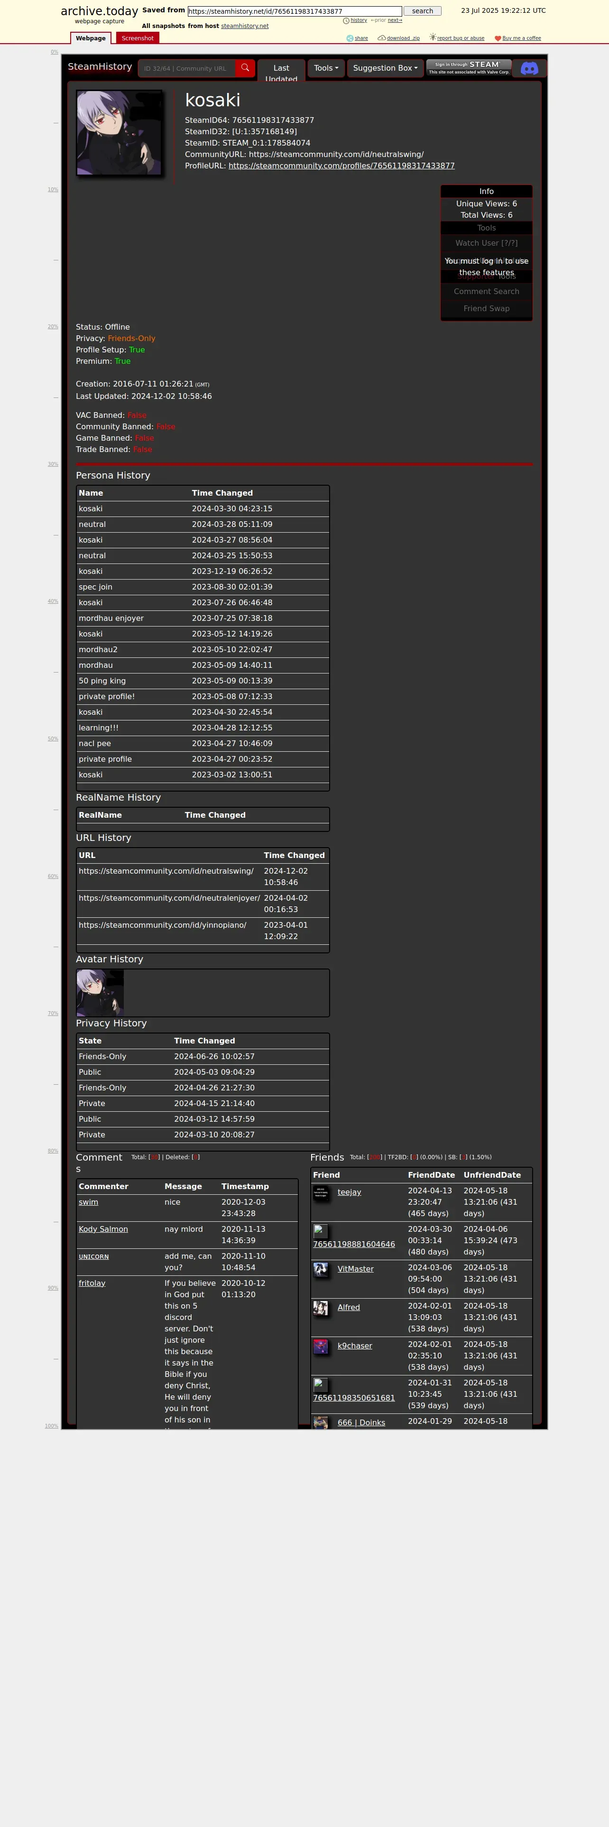The width and height of the screenshot is (609, 1827).
Task: Select URL row ending yinnopiano/
Action: tap(203, 931)
